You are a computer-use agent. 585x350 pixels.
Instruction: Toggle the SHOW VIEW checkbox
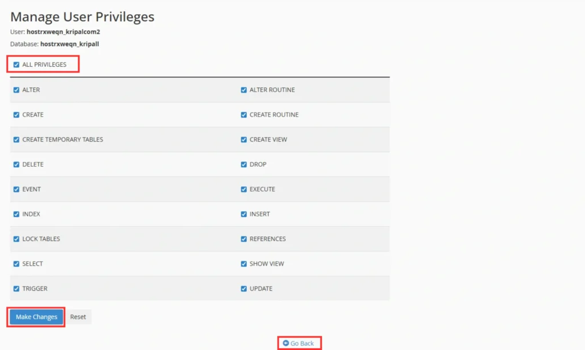click(243, 264)
